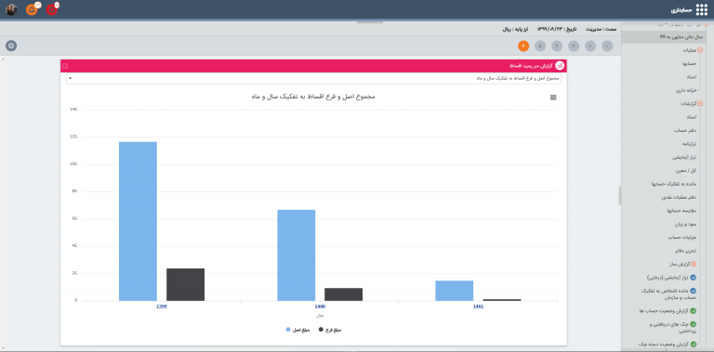Viewport: 714px width, 352px height.
Task: Open the chart type dropdown selector
Action: (313, 79)
